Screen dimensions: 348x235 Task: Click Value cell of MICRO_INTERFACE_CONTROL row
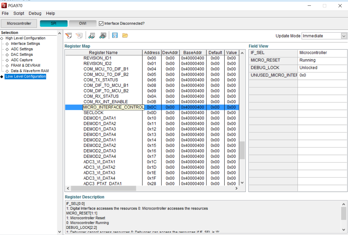[x=232, y=107]
